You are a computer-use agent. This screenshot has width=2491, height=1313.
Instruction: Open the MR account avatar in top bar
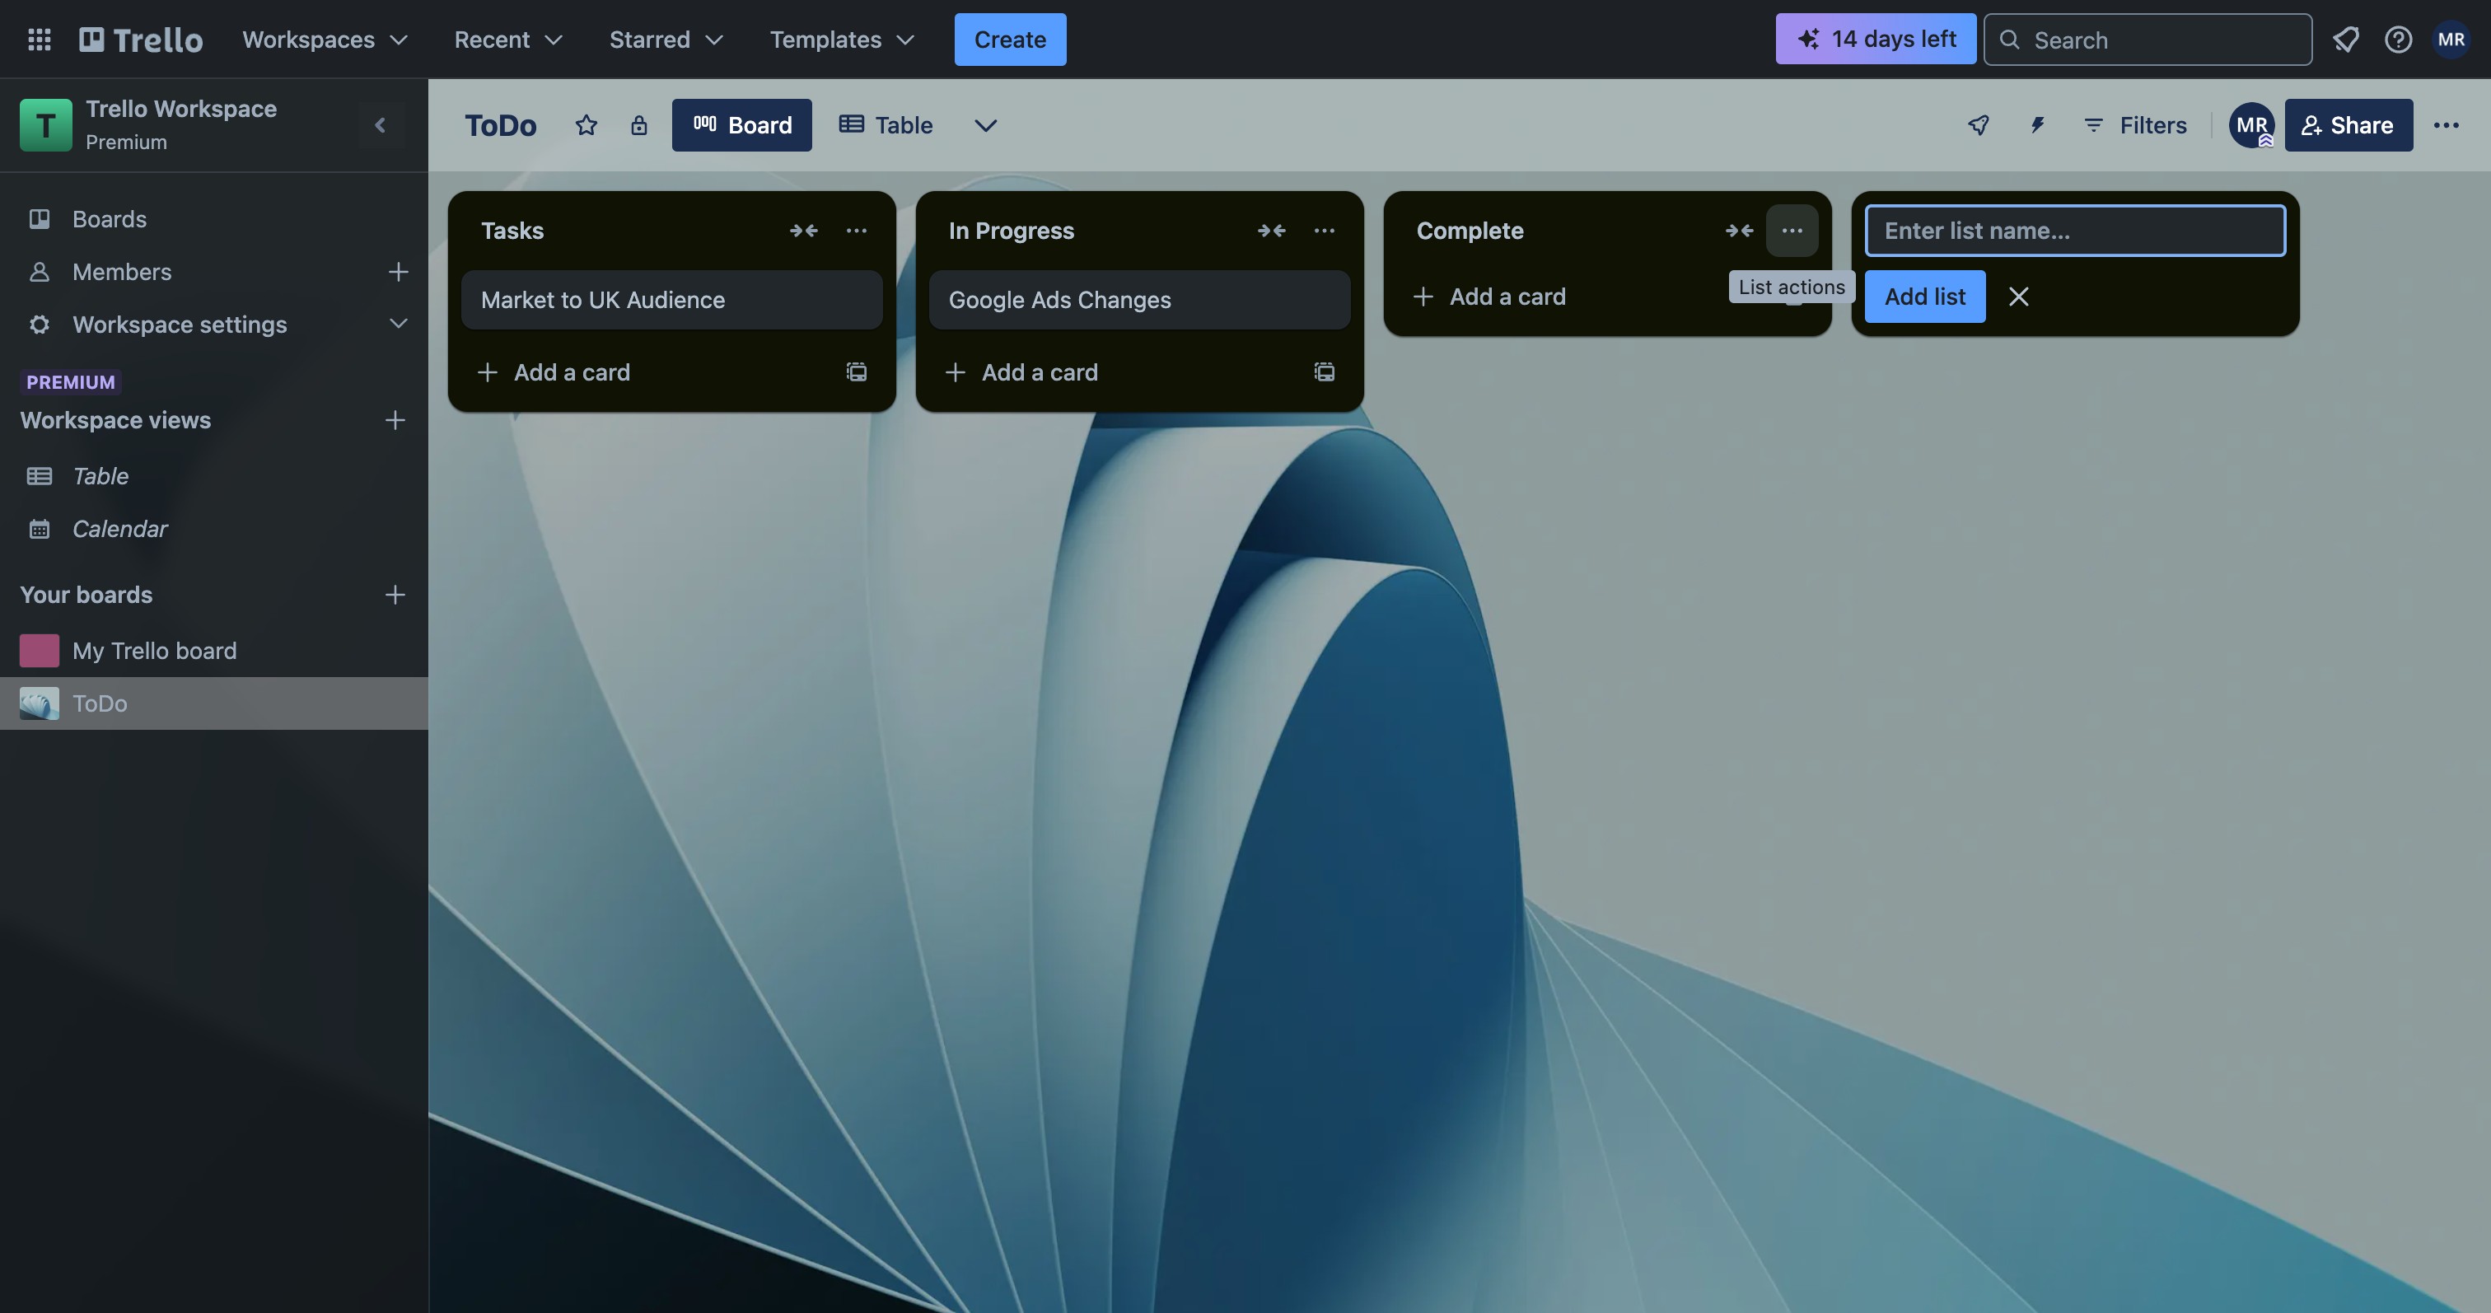click(2451, 40)
